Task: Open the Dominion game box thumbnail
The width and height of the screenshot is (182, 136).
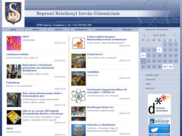Action: pos(79,78)
